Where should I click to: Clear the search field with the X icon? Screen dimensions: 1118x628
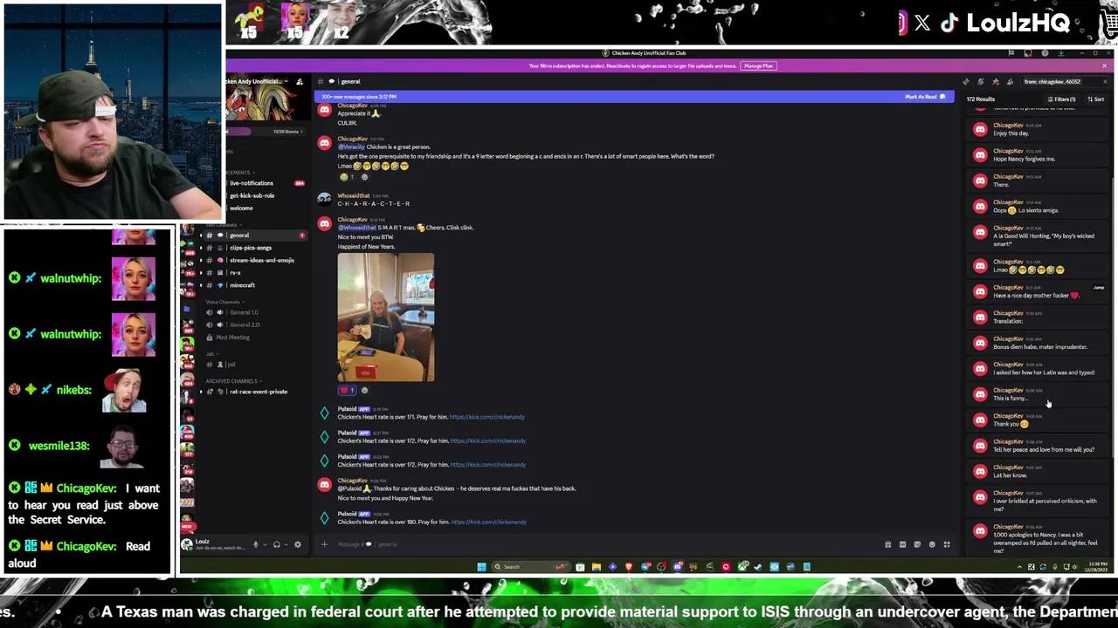[1105, 81]
